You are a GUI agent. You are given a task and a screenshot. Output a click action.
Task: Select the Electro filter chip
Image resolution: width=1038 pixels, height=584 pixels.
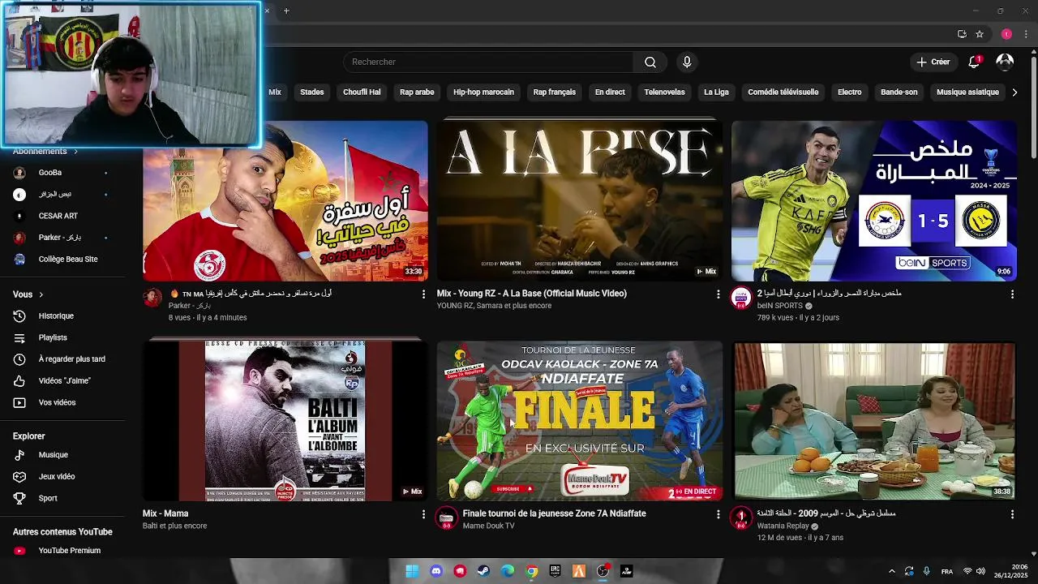click(x=850, y=92)
